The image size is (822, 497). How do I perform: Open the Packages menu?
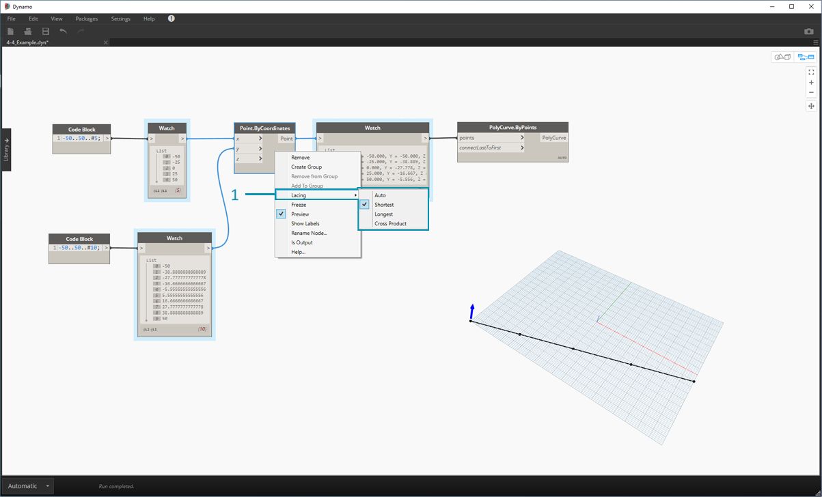86,18
